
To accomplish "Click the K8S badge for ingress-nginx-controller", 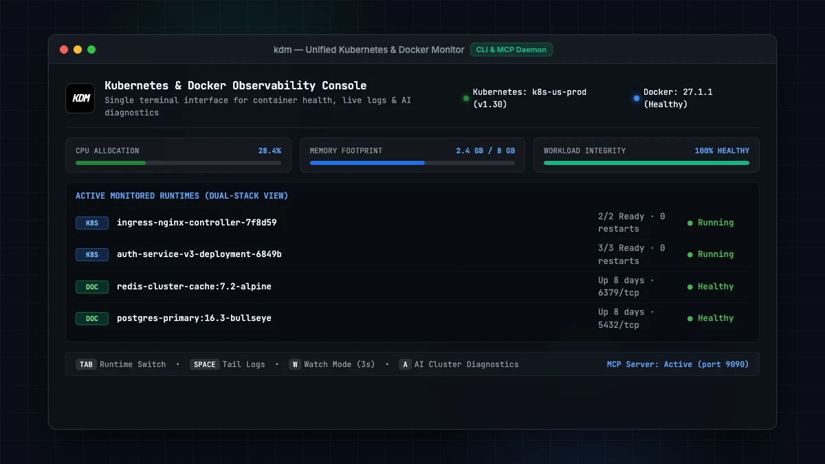I will point(92,223).
